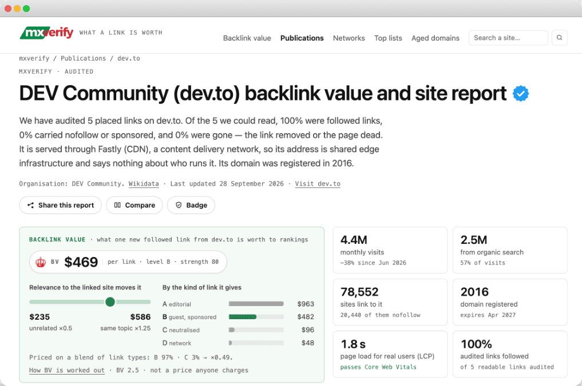This screenshot has width=582, height=386.
Task: Select Aged domains in the navigation
Action: [435, 38]
